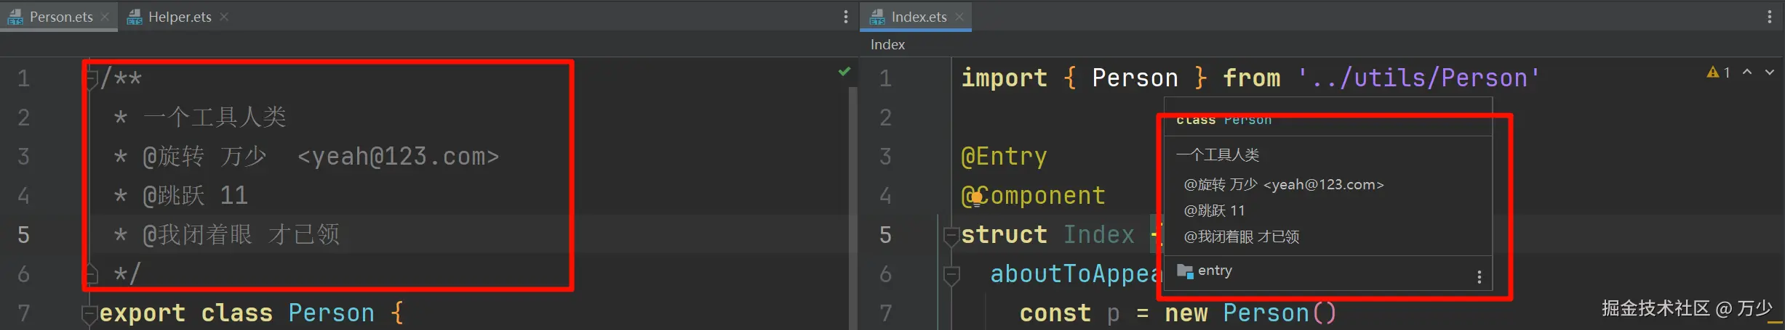Click the entry module link in popup
1785x330 pixels.
(1214, 271)
